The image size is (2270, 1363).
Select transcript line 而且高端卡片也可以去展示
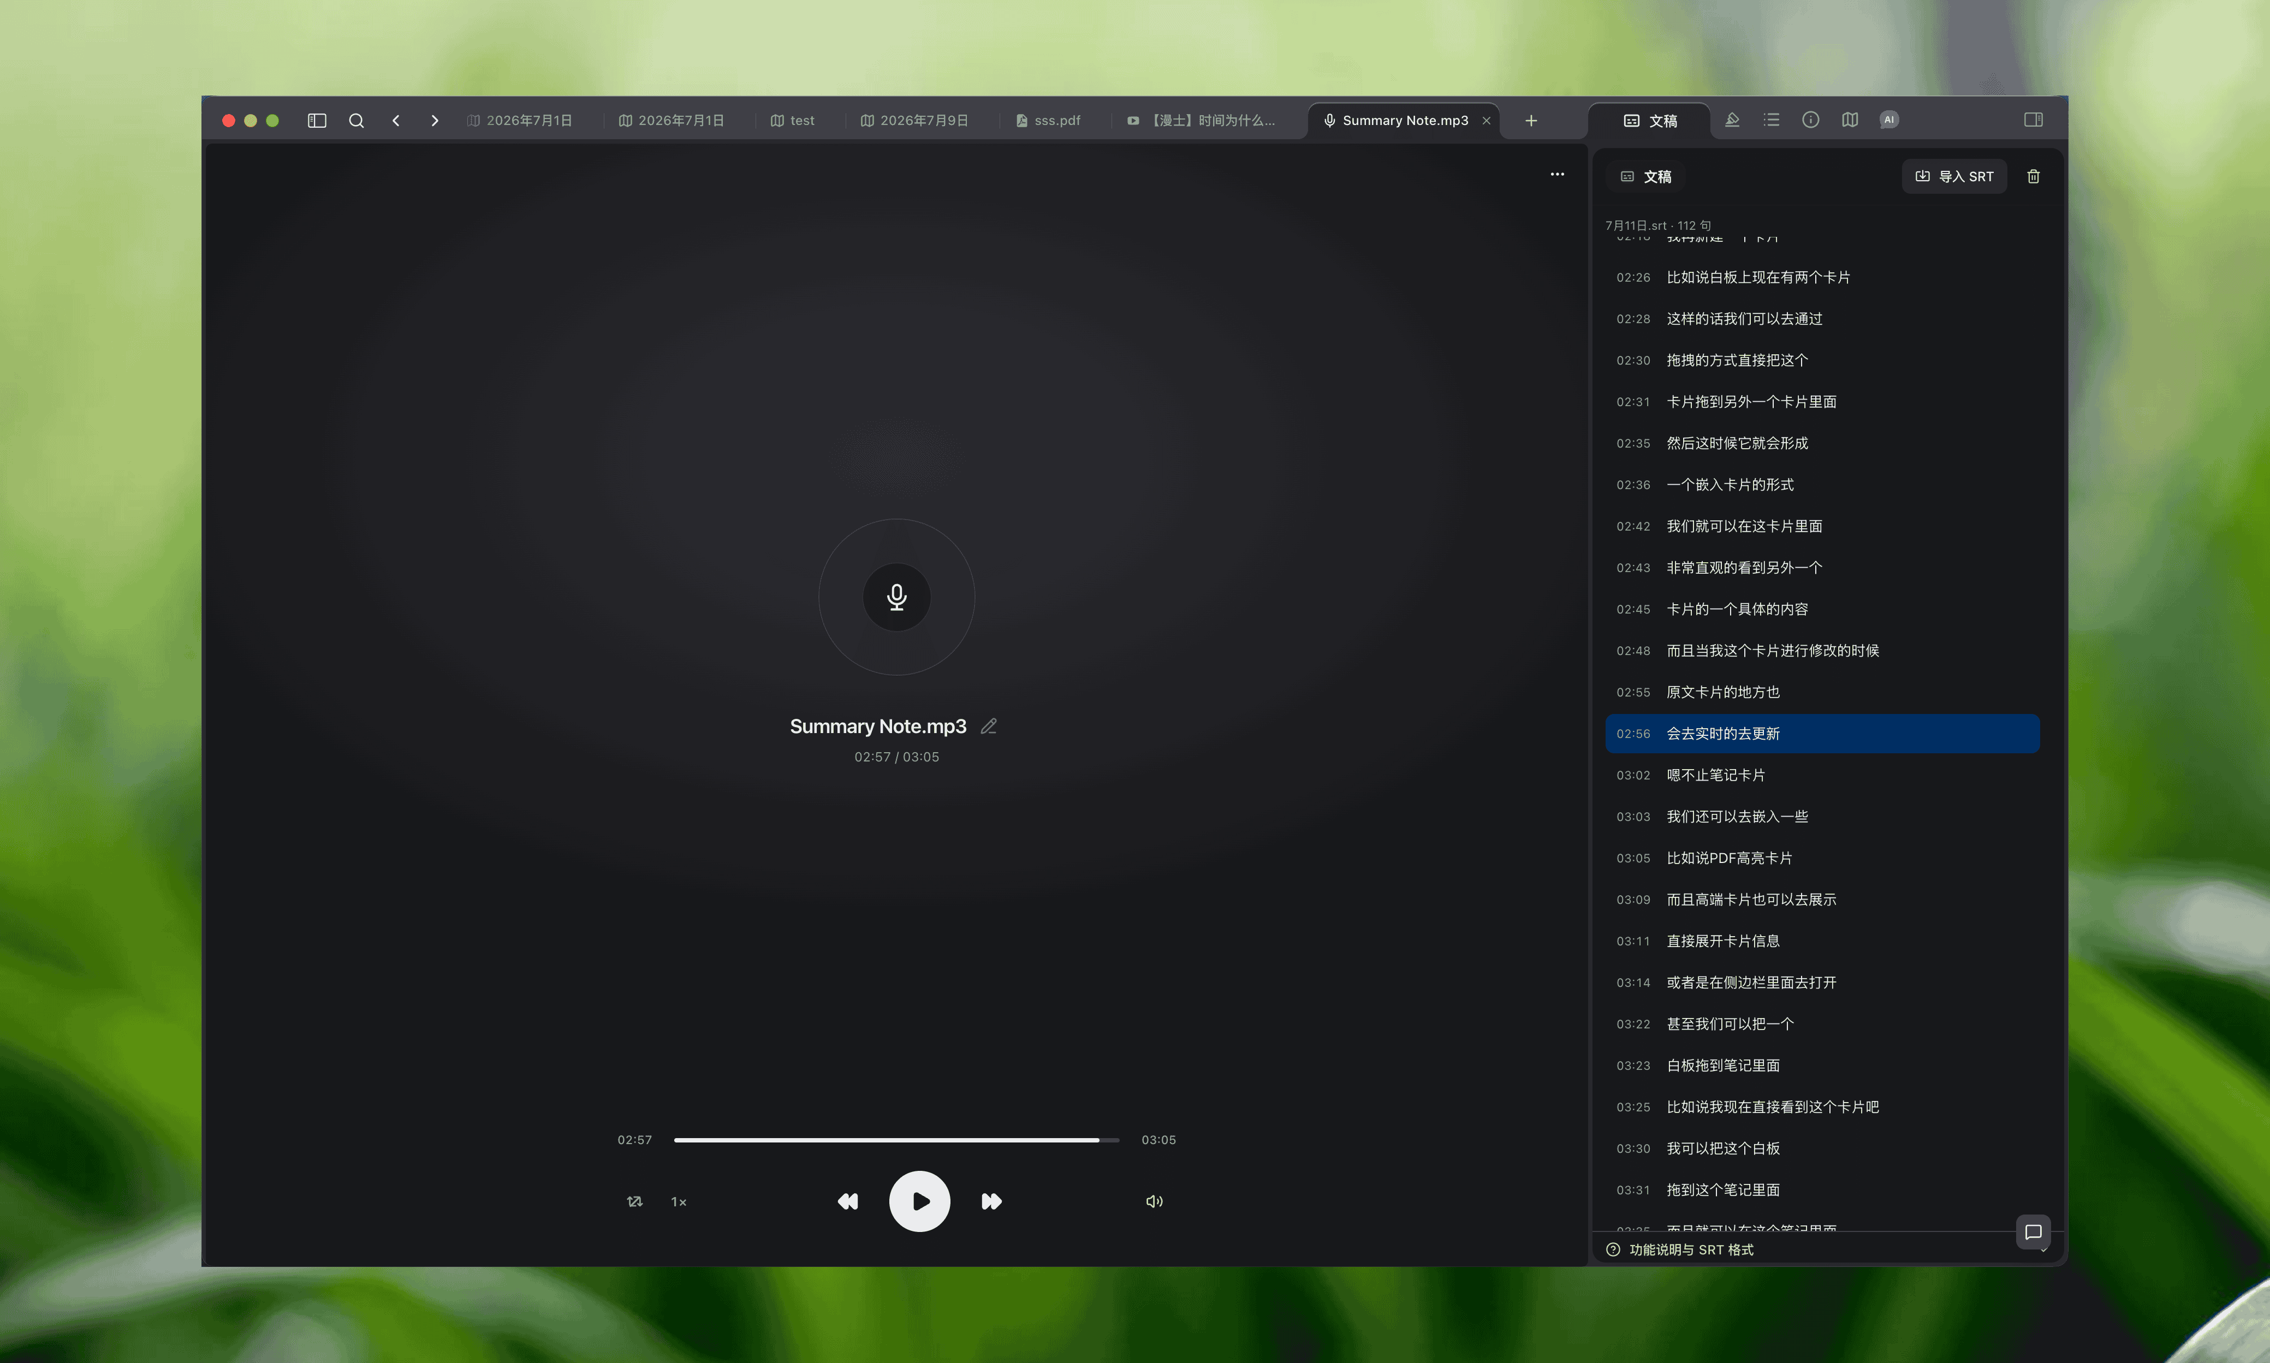pos(1823,899)
